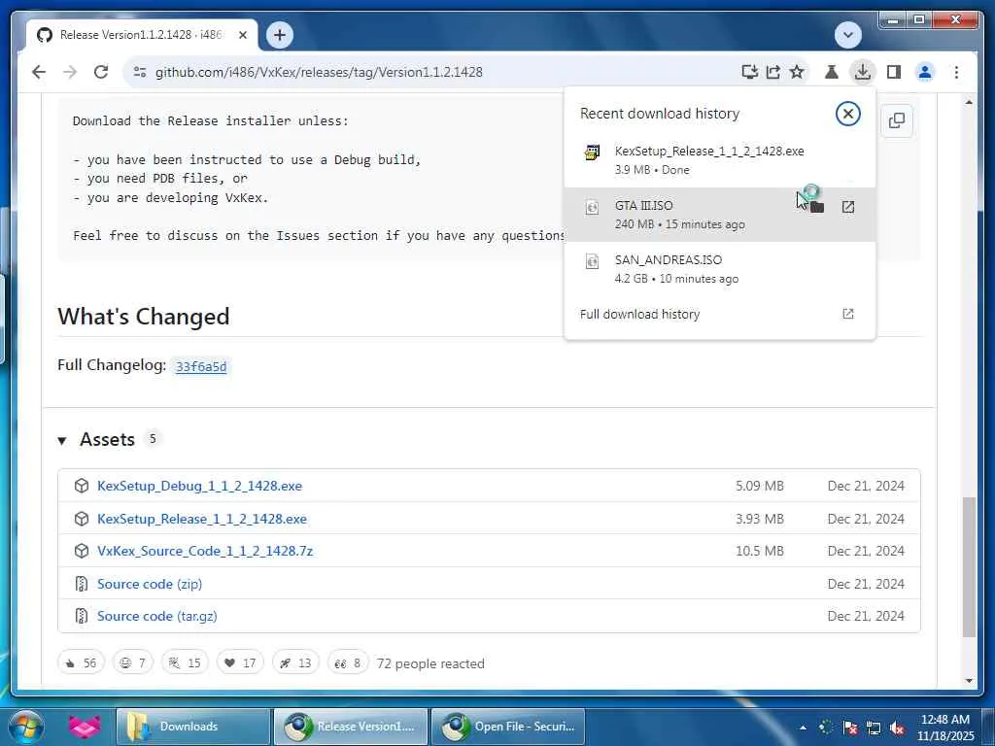Click the install app icon in address bar
The width and height of the screenshot is (995, 746).
point(749,72)
